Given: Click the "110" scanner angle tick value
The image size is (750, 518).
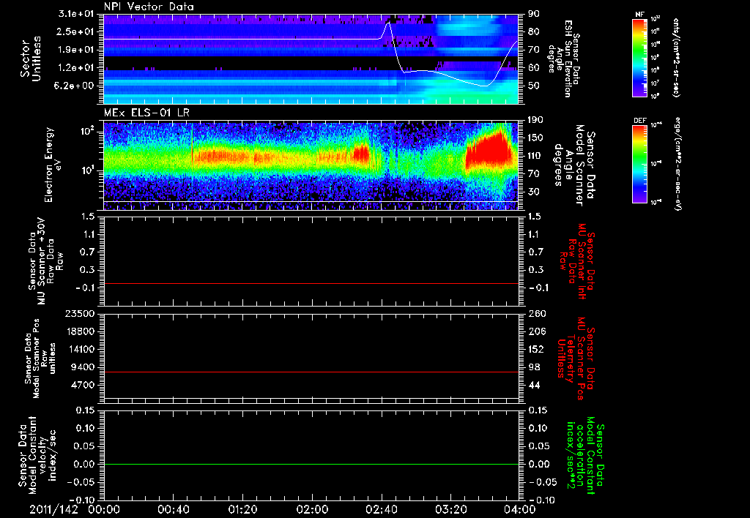Looking at the screenshot, I should tap(535, 156).
